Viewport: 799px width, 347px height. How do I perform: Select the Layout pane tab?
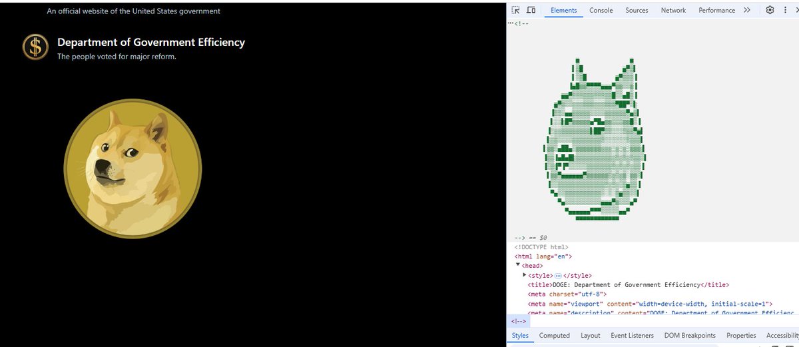tap(591, 336)
